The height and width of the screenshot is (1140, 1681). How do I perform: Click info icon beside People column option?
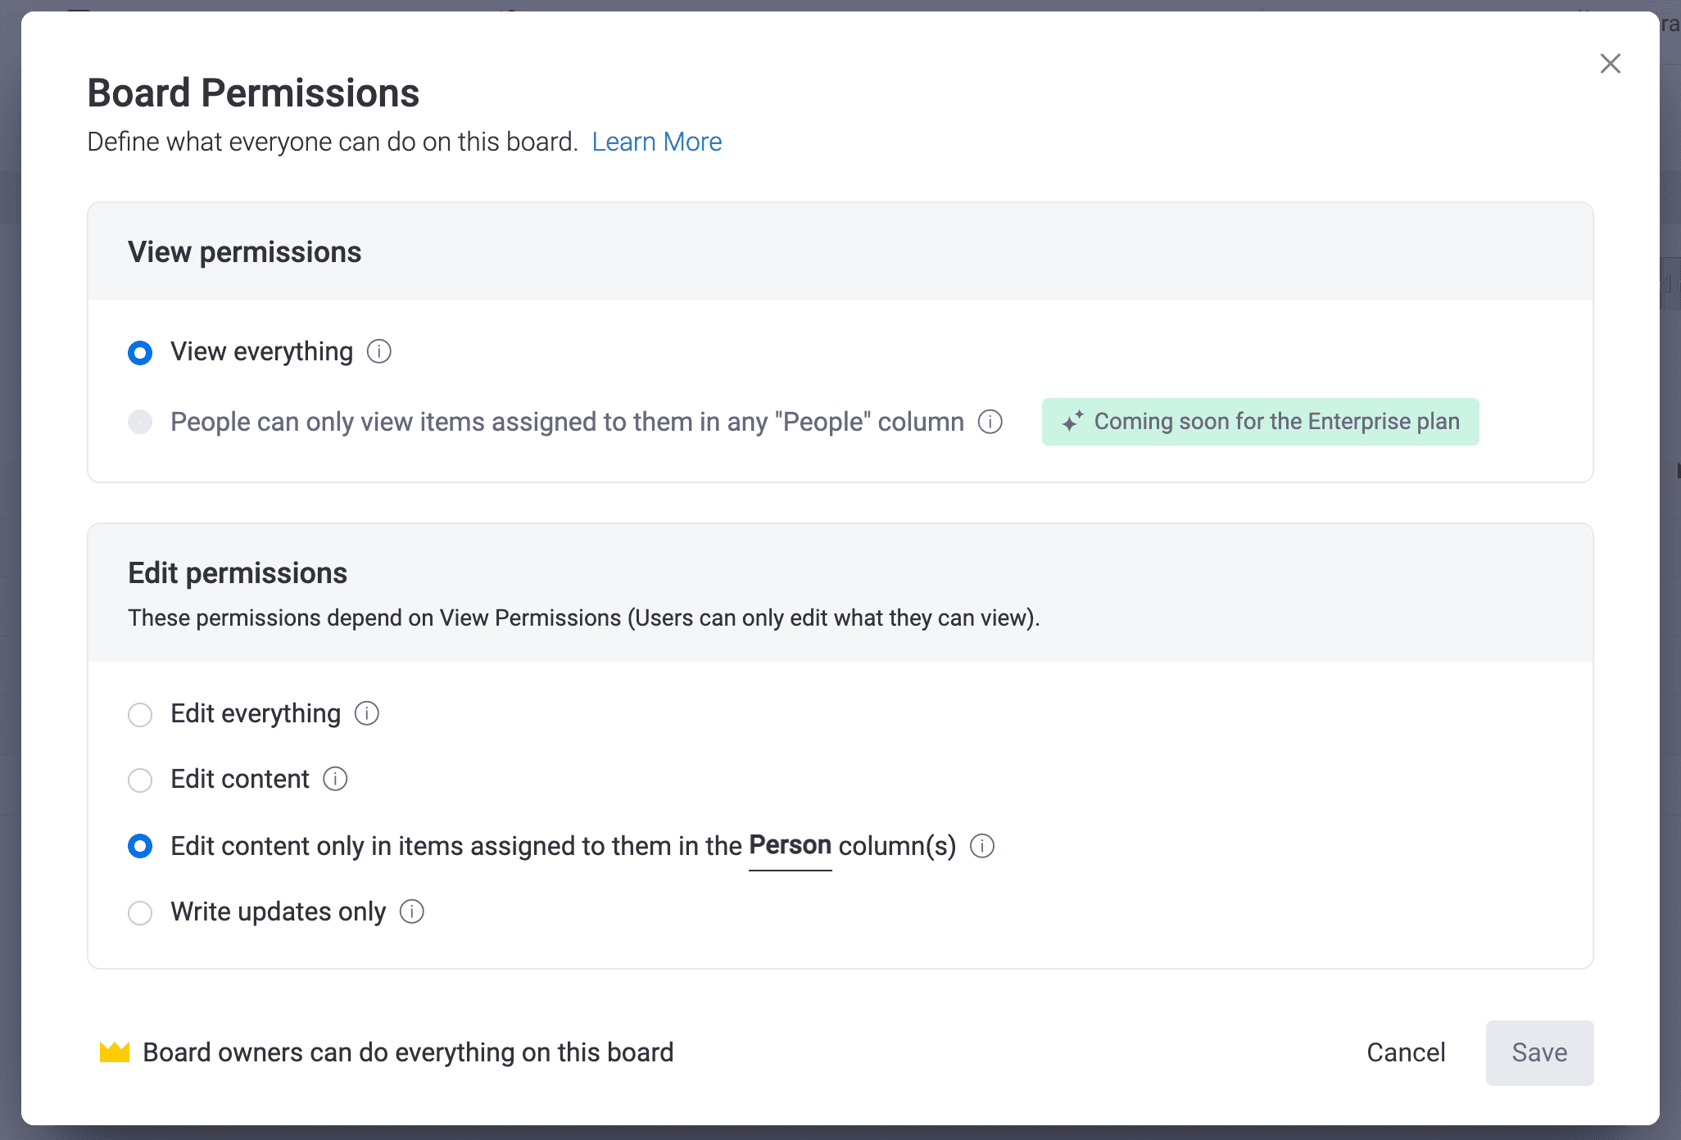click(990, 422)
